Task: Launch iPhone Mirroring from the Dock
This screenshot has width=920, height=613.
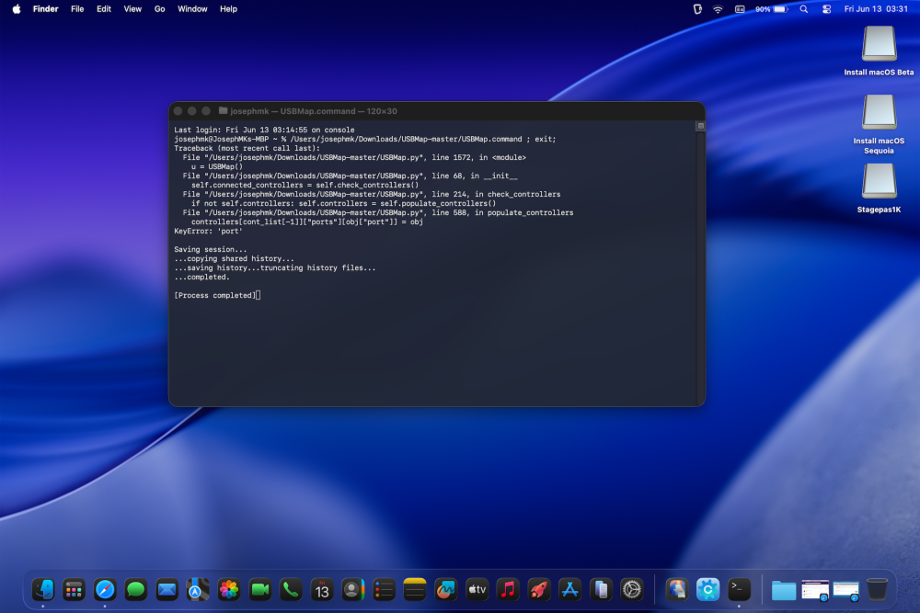Action: (600, 589)
